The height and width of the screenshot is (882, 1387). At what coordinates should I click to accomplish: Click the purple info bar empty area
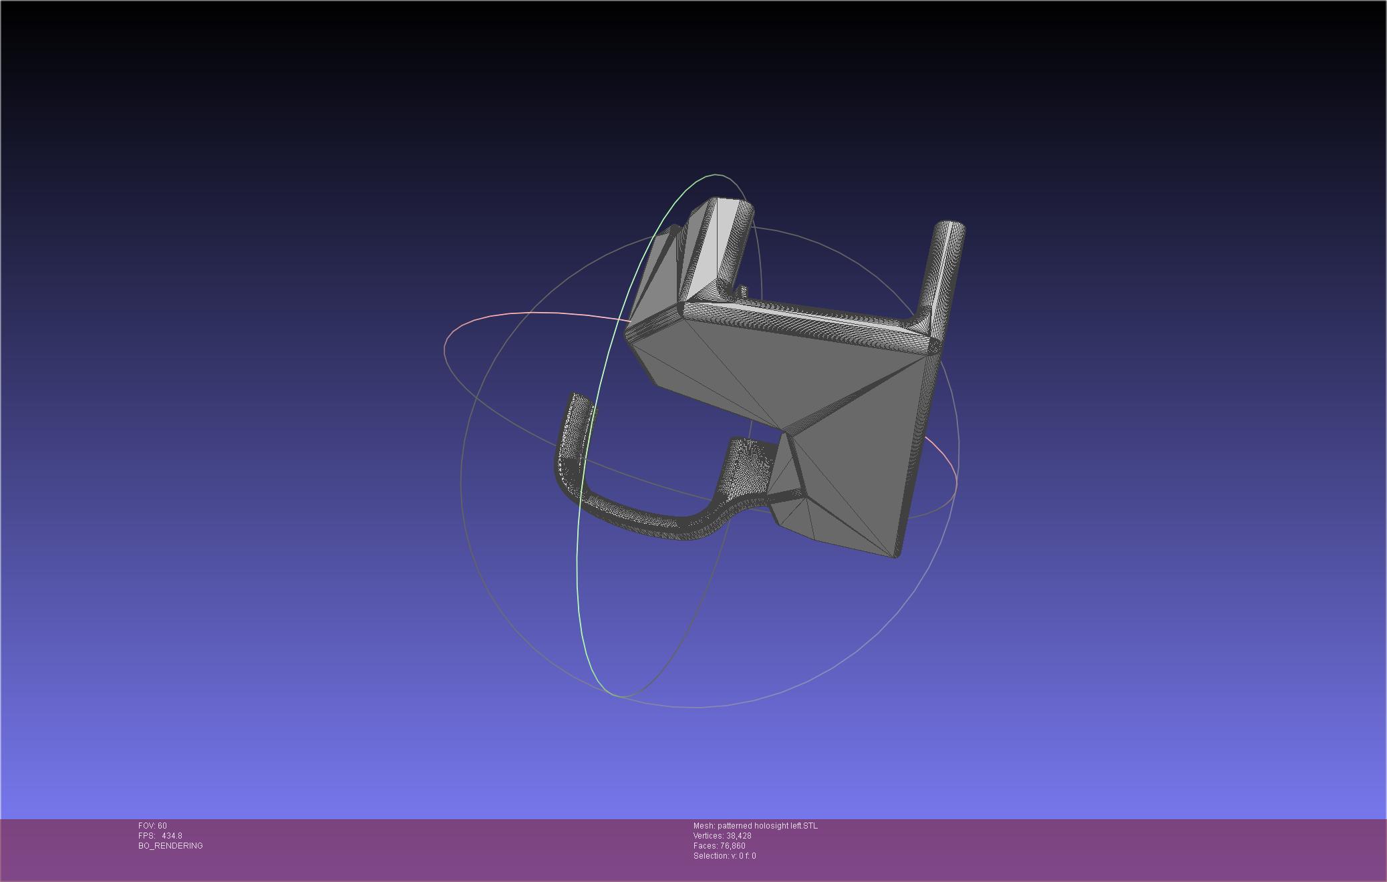point(1069,849)
